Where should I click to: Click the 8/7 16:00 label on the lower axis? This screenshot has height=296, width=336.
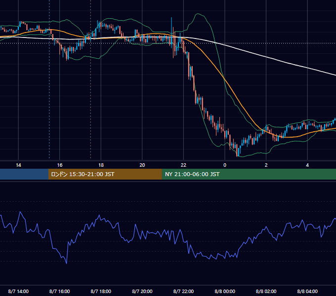(60, 292)
